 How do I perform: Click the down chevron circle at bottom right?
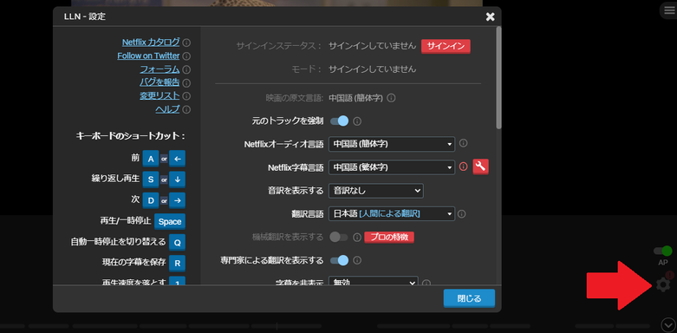pyautogui.click(x=667, y=324)
